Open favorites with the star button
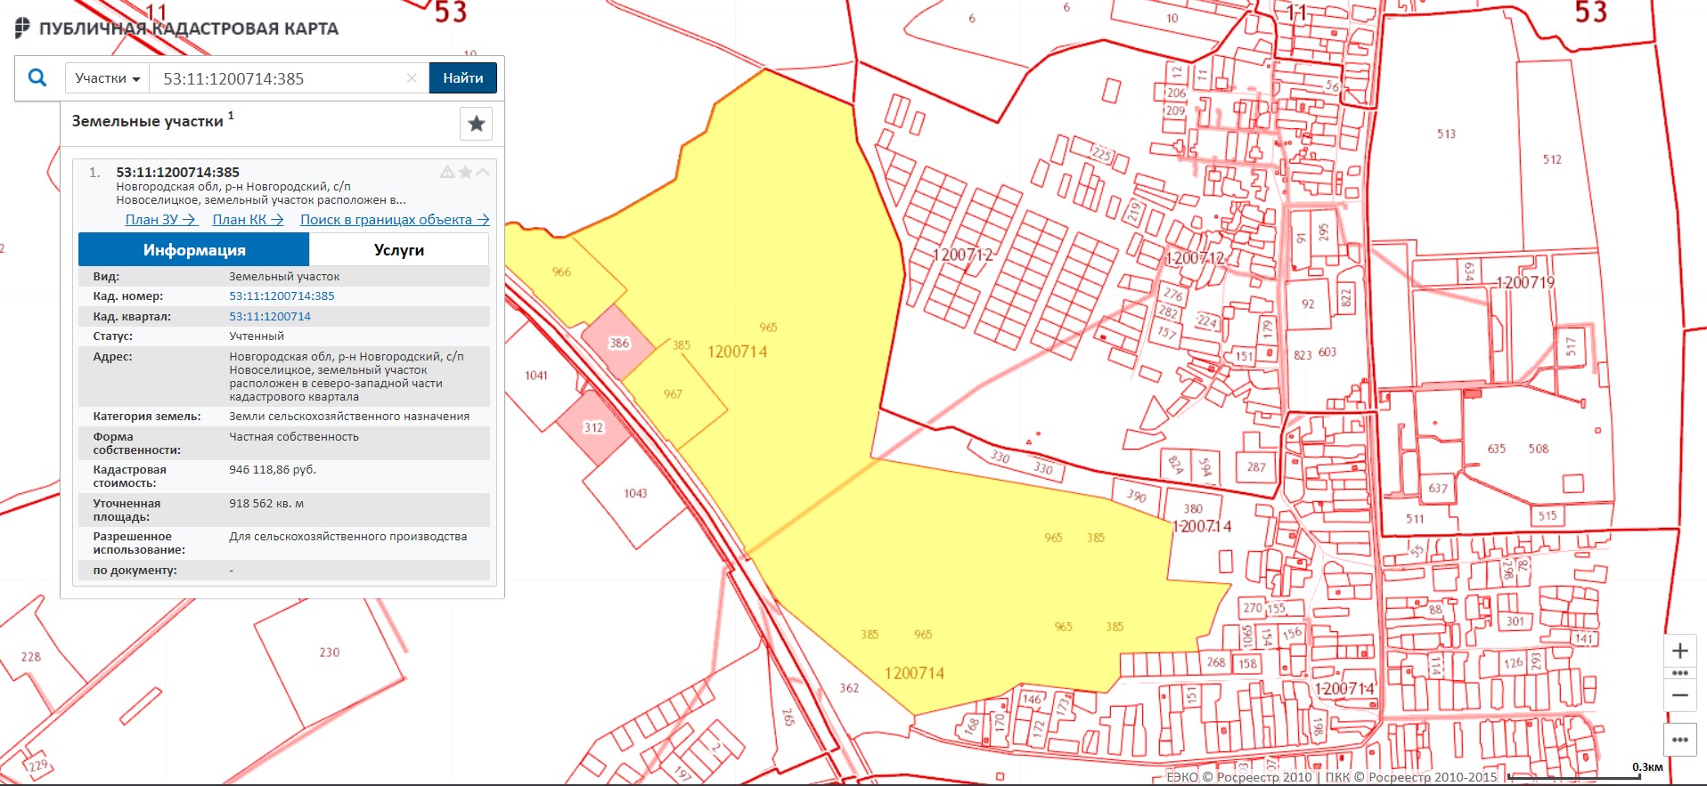The height and width of the screenshot is (786, 1707). point(476,124)
